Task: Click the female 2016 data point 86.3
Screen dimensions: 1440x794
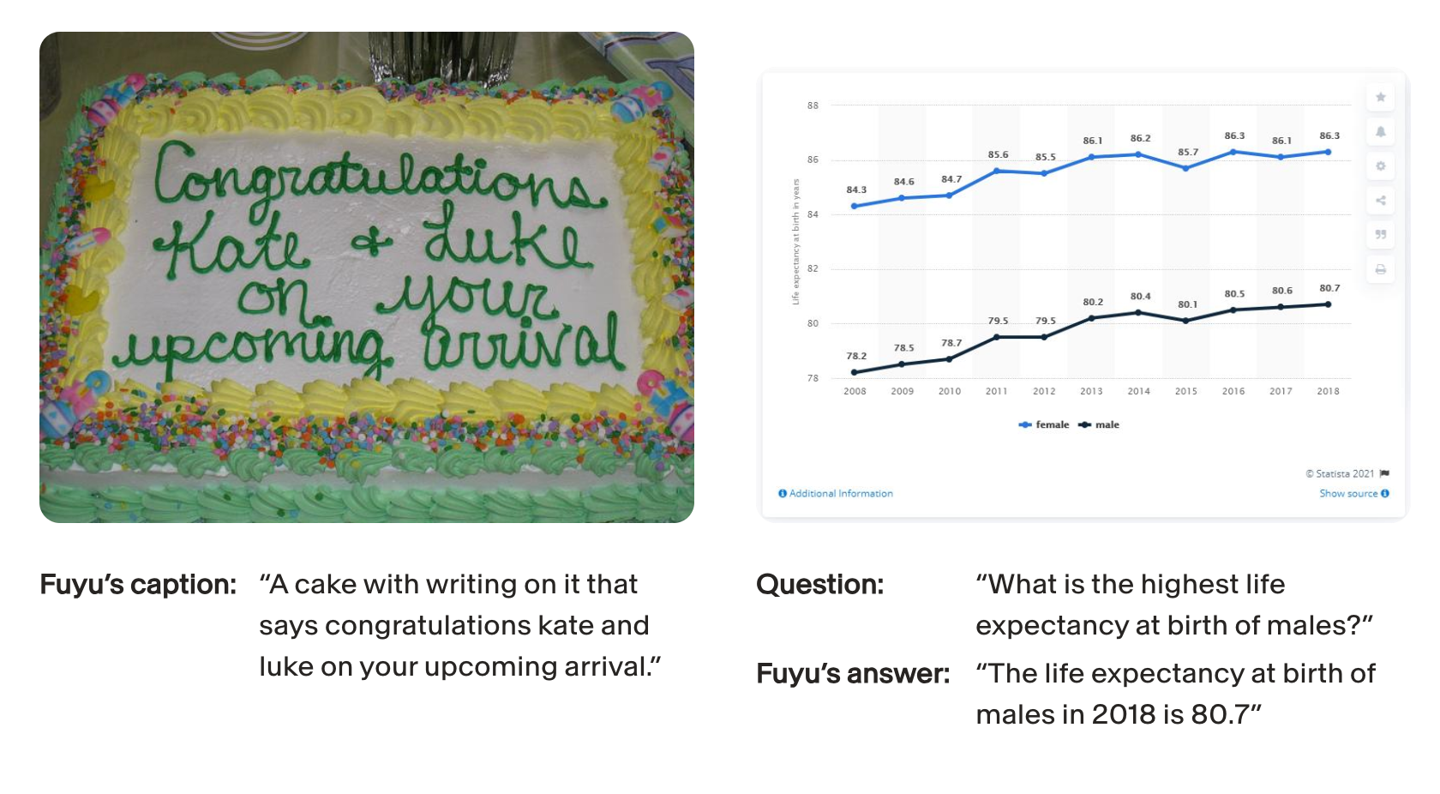Action: coord(1233,152)
